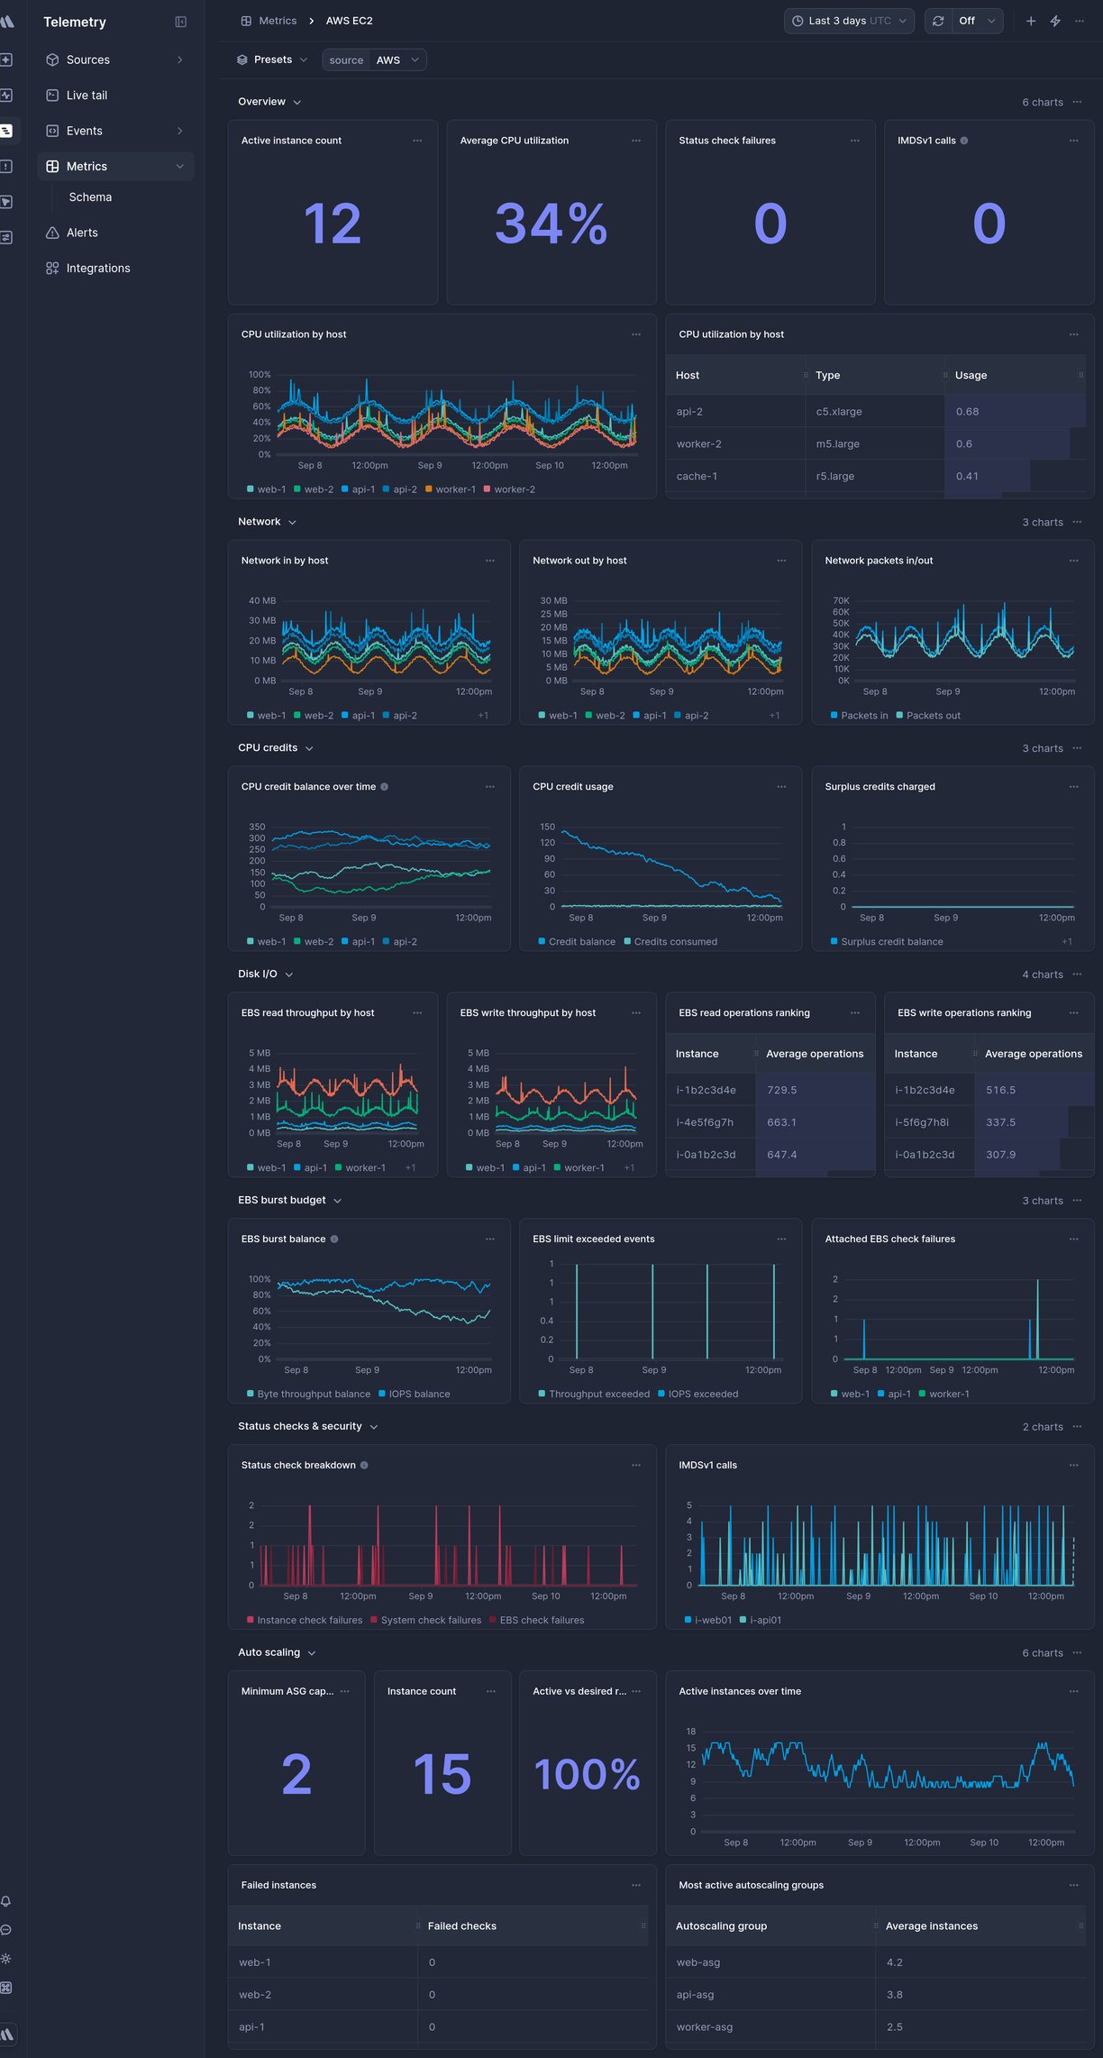Screen dimensions: 1103x2058
Task: Collapse the Overview section
Action: 269,102
